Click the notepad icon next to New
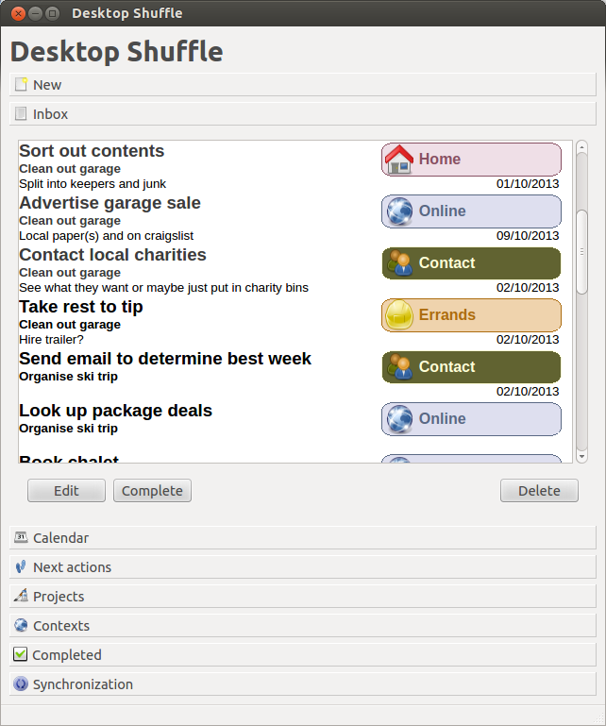Screen dimensions: 606x726 pyautogui.click(x=21, y=85)
